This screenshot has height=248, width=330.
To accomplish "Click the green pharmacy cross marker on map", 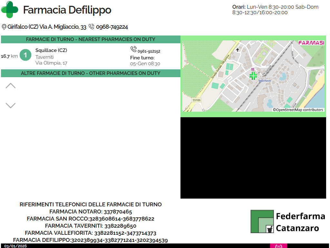I will (x=253, y=76).
